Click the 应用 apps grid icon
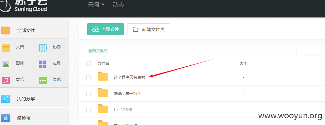Viewport: 325px width, 125px height. coord(43,64)
